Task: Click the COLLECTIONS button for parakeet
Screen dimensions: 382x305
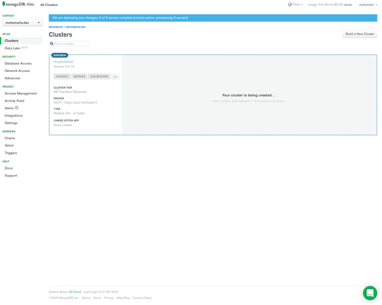Action: (99, 76)
